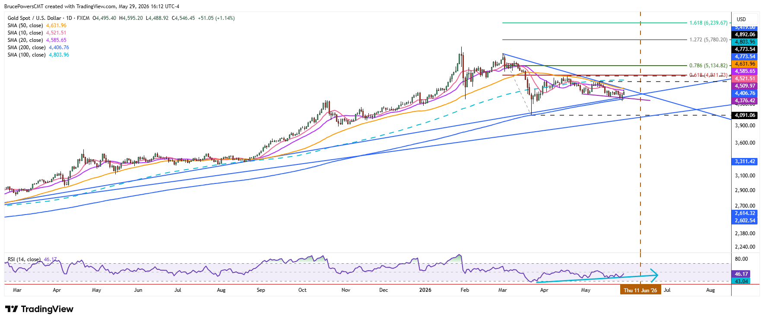Click the 2026 year label on time axis
Screen dimensions: 764x322
[x=425, y=290]
